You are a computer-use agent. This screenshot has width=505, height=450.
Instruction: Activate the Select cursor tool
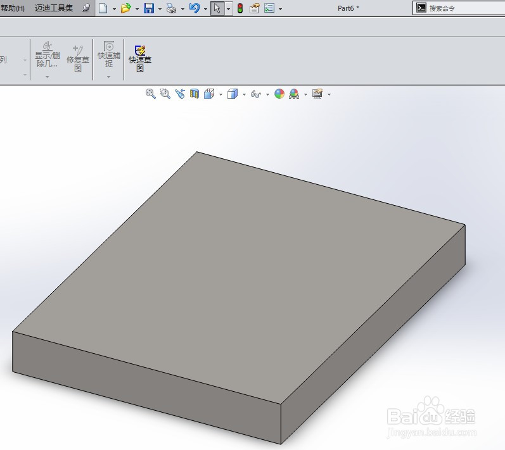point(217,8)
